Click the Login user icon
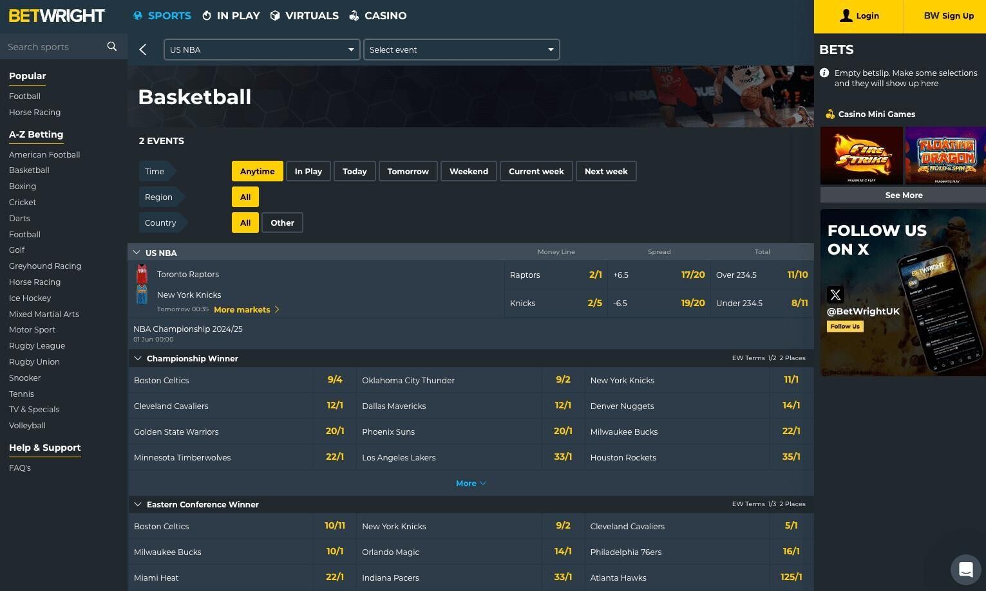Screen dimensions: 986x591 pyautogui.click(x=846, y=15)
